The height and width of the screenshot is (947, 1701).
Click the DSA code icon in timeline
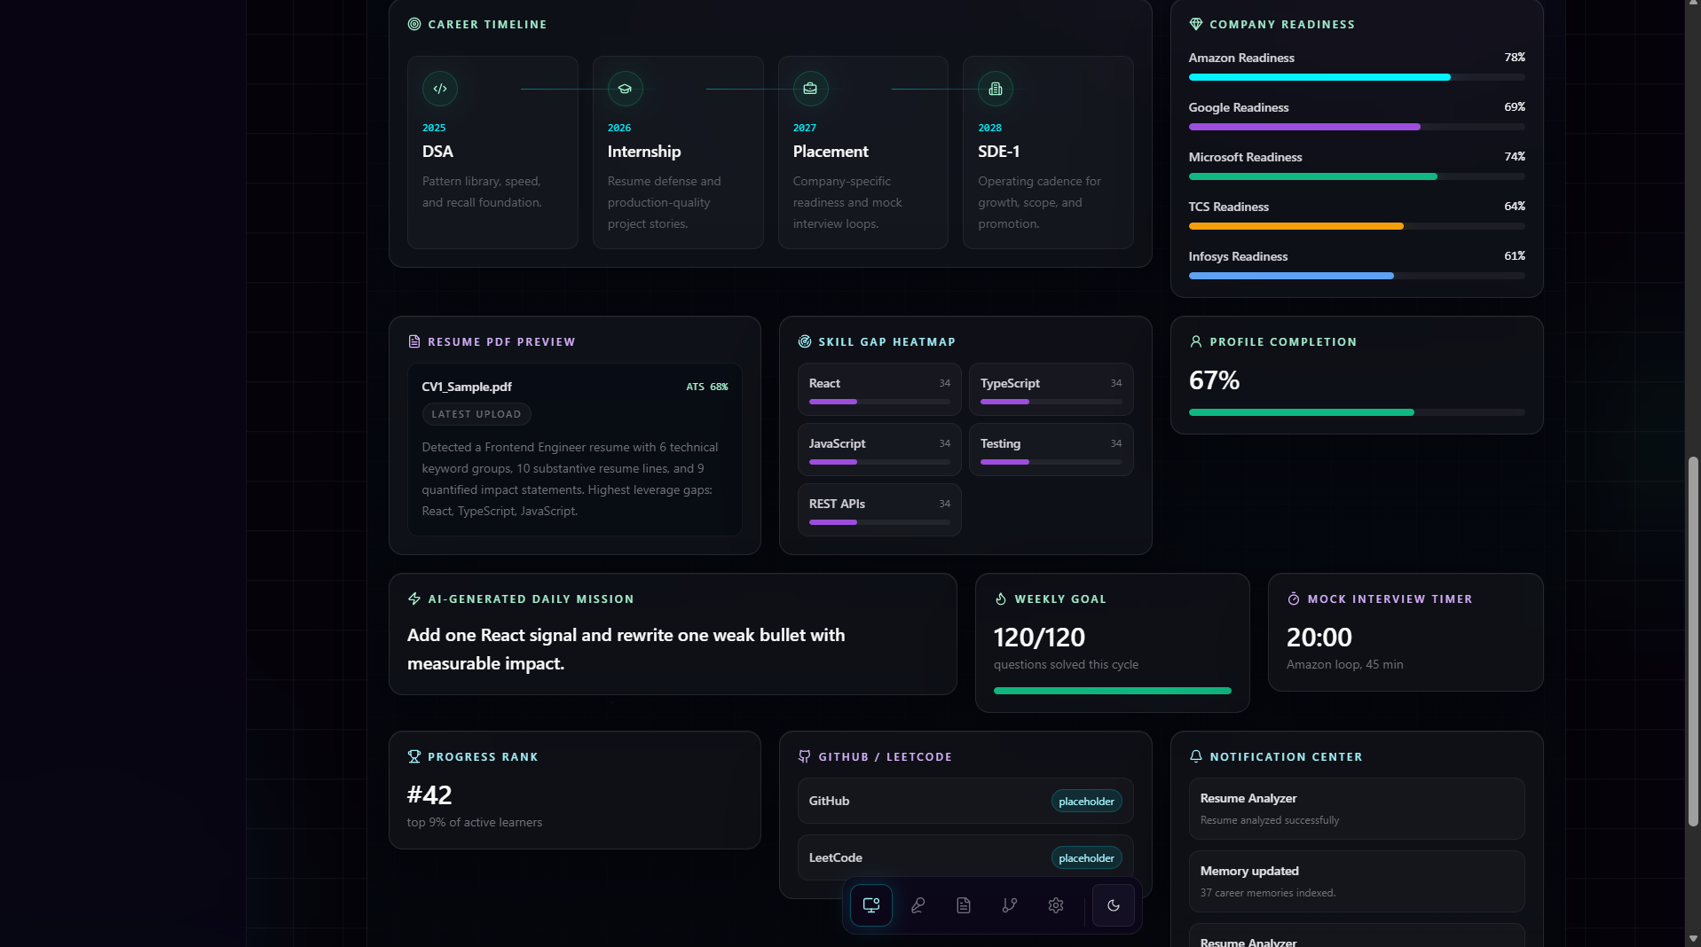pos(440,89)
